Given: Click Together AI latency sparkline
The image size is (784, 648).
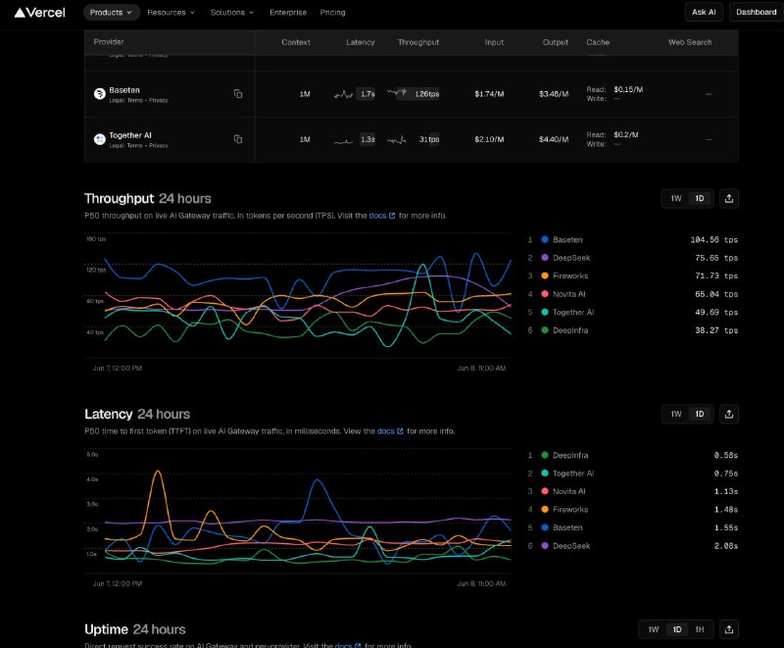Looking at the screenshot, I should [343, 140].
